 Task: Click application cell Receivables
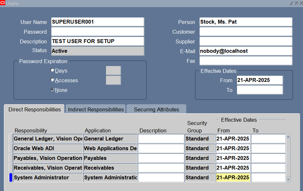click(x=110, y=168)
